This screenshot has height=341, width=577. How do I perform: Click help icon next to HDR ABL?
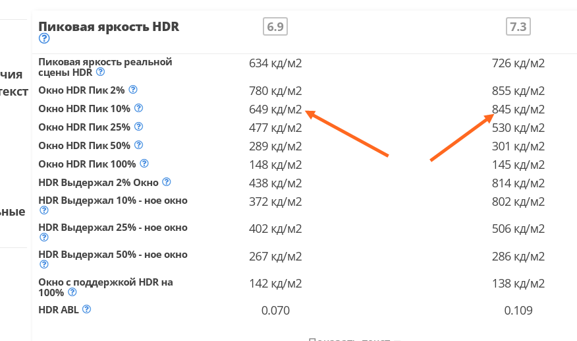pyautogui.click(x=86, y=309)
